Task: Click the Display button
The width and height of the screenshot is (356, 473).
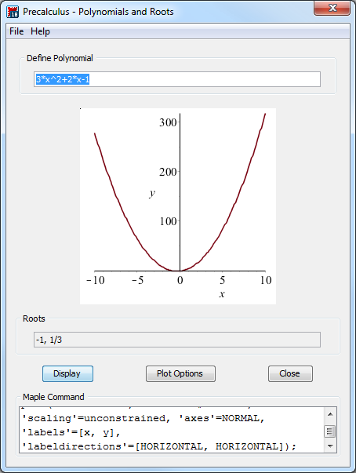Action: tap(67, 373)
